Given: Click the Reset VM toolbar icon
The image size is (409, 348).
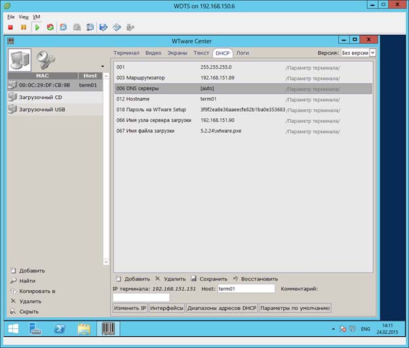Looking at the screenshot, I should point(49,28).
